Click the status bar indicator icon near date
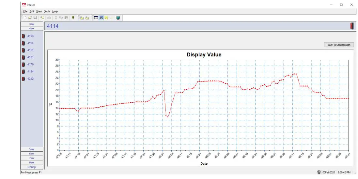 pyautogui.click(x=319, y=172)
